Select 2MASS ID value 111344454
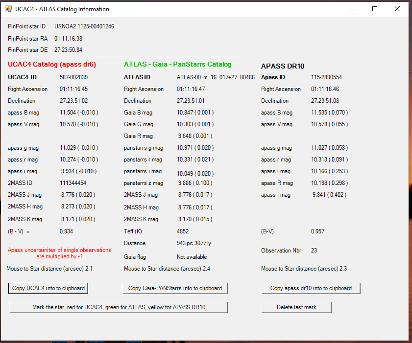Image resolution: width=412 pixels, height=343 pixels. [x=73, y=183]
